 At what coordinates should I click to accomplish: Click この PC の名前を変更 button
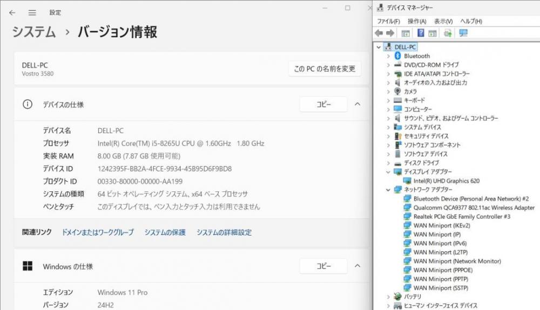(x=325, y=68)
